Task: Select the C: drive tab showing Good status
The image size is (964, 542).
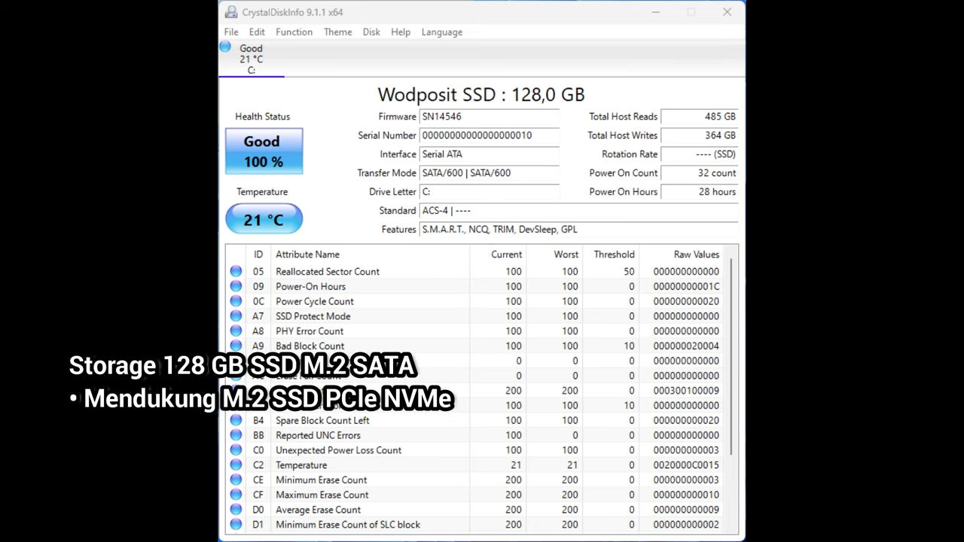Action: 251,59
